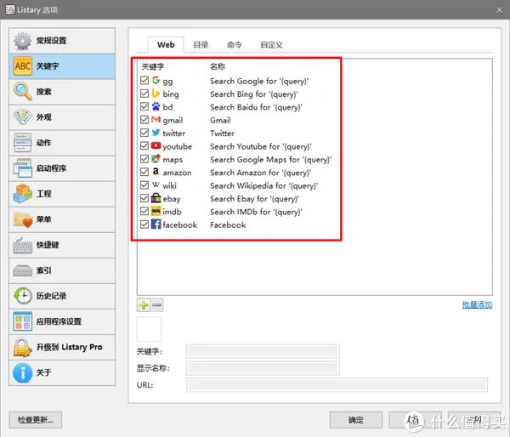Click the Facebook icon
Image resolution: width=510 pixels, height=437 pixels.
(x=156, y=224)
